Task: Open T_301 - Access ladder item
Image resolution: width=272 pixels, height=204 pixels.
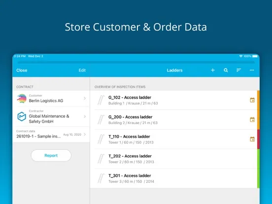Action: (x=176, y=178)
